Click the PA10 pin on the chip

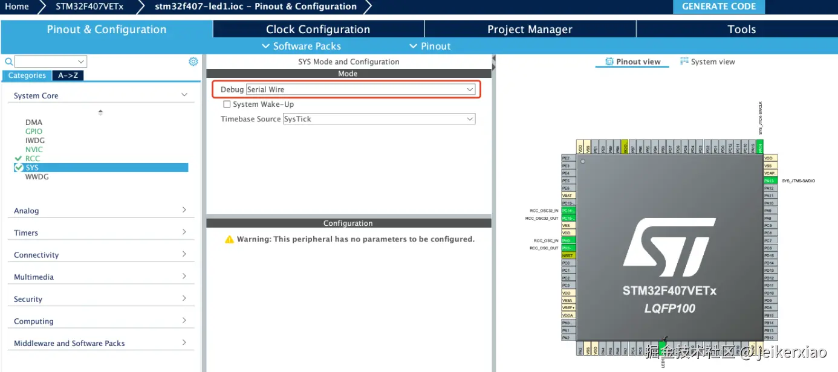point(770,203)
